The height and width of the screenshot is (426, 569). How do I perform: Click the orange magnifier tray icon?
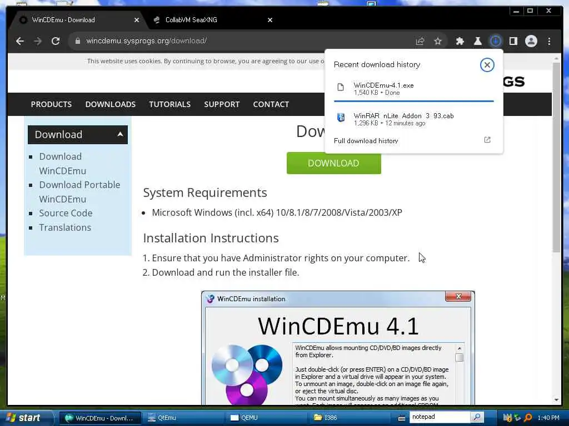528,418
